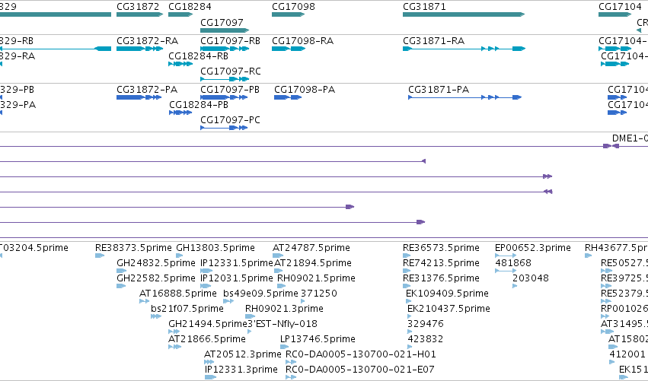
Task: Click the CG18284 gene label
Action: pyautogui.click(x=190, y=7)
